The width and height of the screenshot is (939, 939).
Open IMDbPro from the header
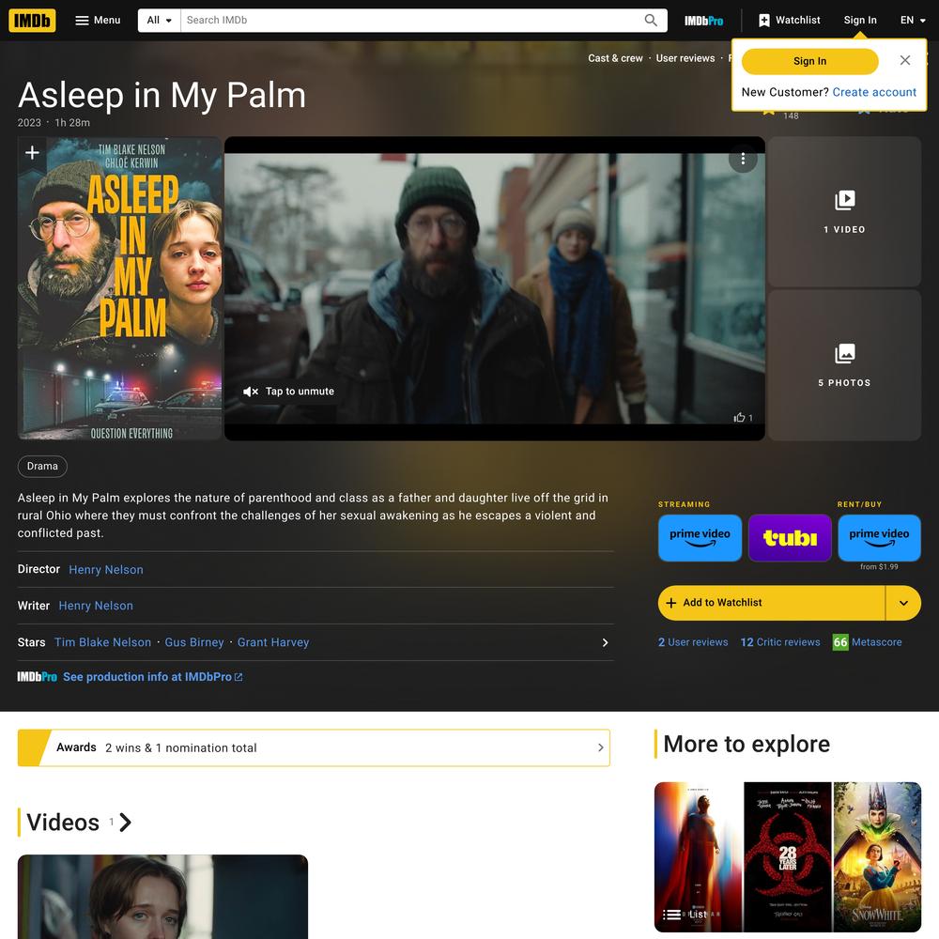pos(703,21)
